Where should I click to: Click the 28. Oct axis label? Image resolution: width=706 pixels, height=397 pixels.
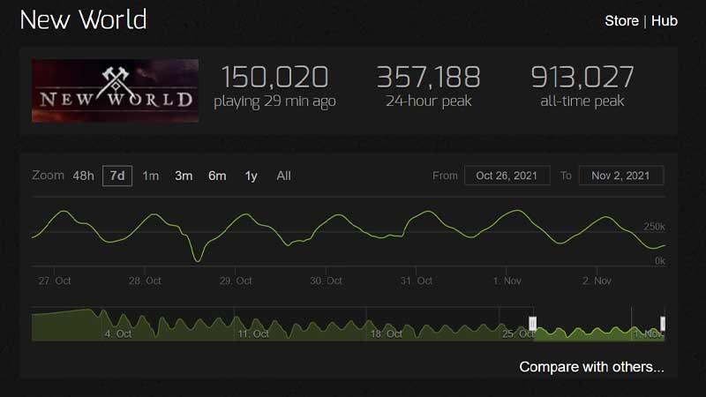click(145, 281)
